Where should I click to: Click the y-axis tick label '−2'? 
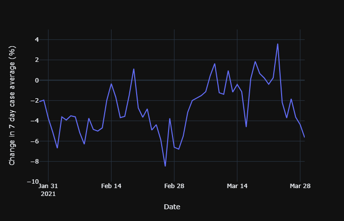click(x=35, y=101)
